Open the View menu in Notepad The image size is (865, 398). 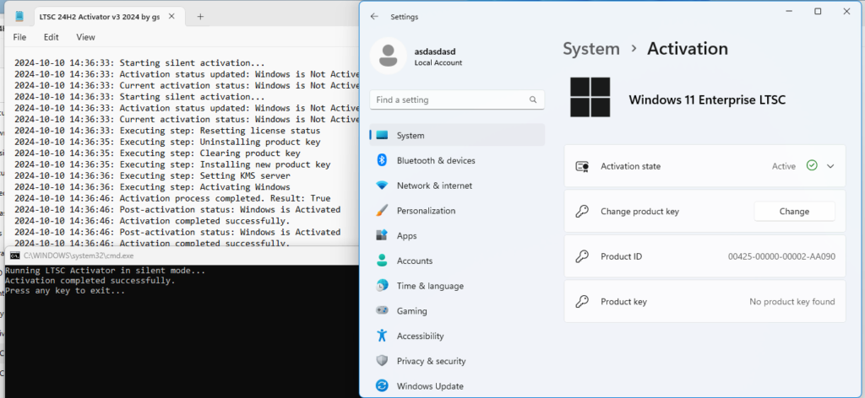pos(85,37)
